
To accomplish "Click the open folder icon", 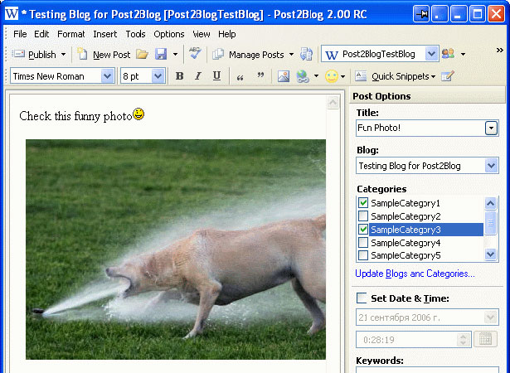I will click(x=142, y=55).
